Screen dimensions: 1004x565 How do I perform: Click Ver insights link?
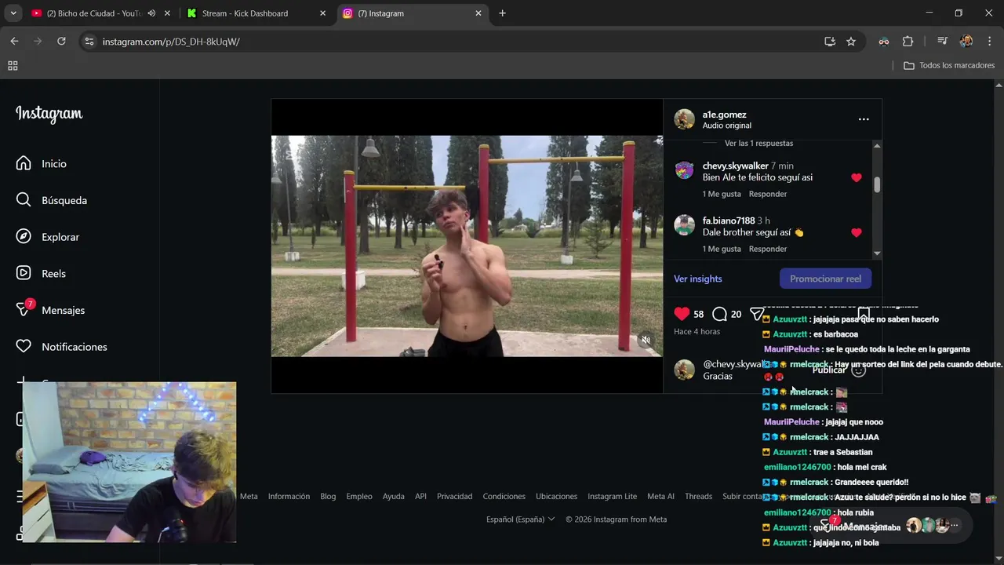tap(698, 279)
